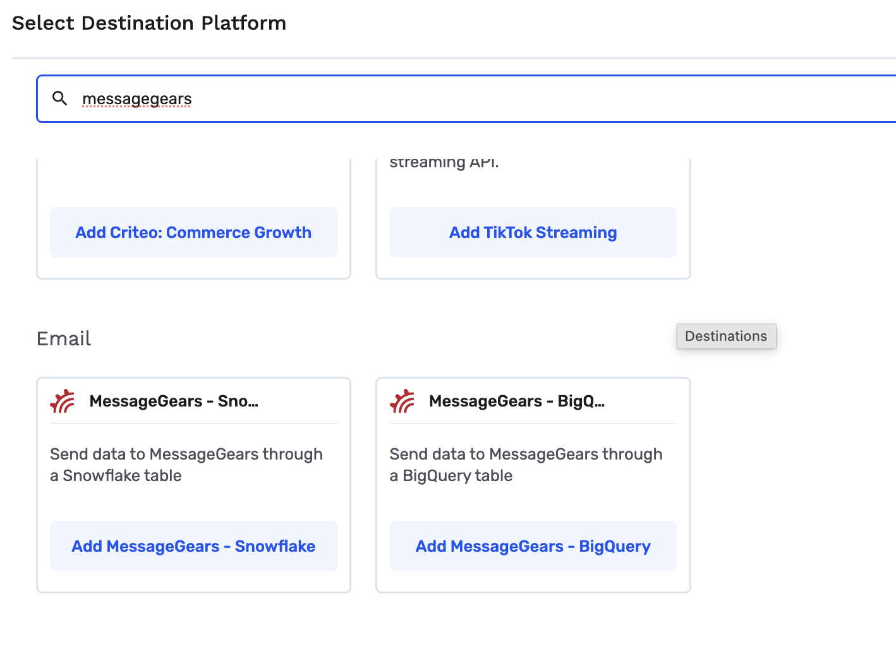The height and width of the screenshot is (654, 896).
Task: Click 'streaming API.' description text
Action: coord(444,163)
